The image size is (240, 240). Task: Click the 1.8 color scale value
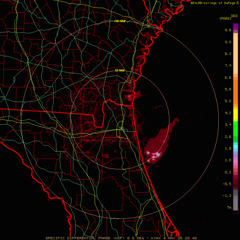coord(228,149)
